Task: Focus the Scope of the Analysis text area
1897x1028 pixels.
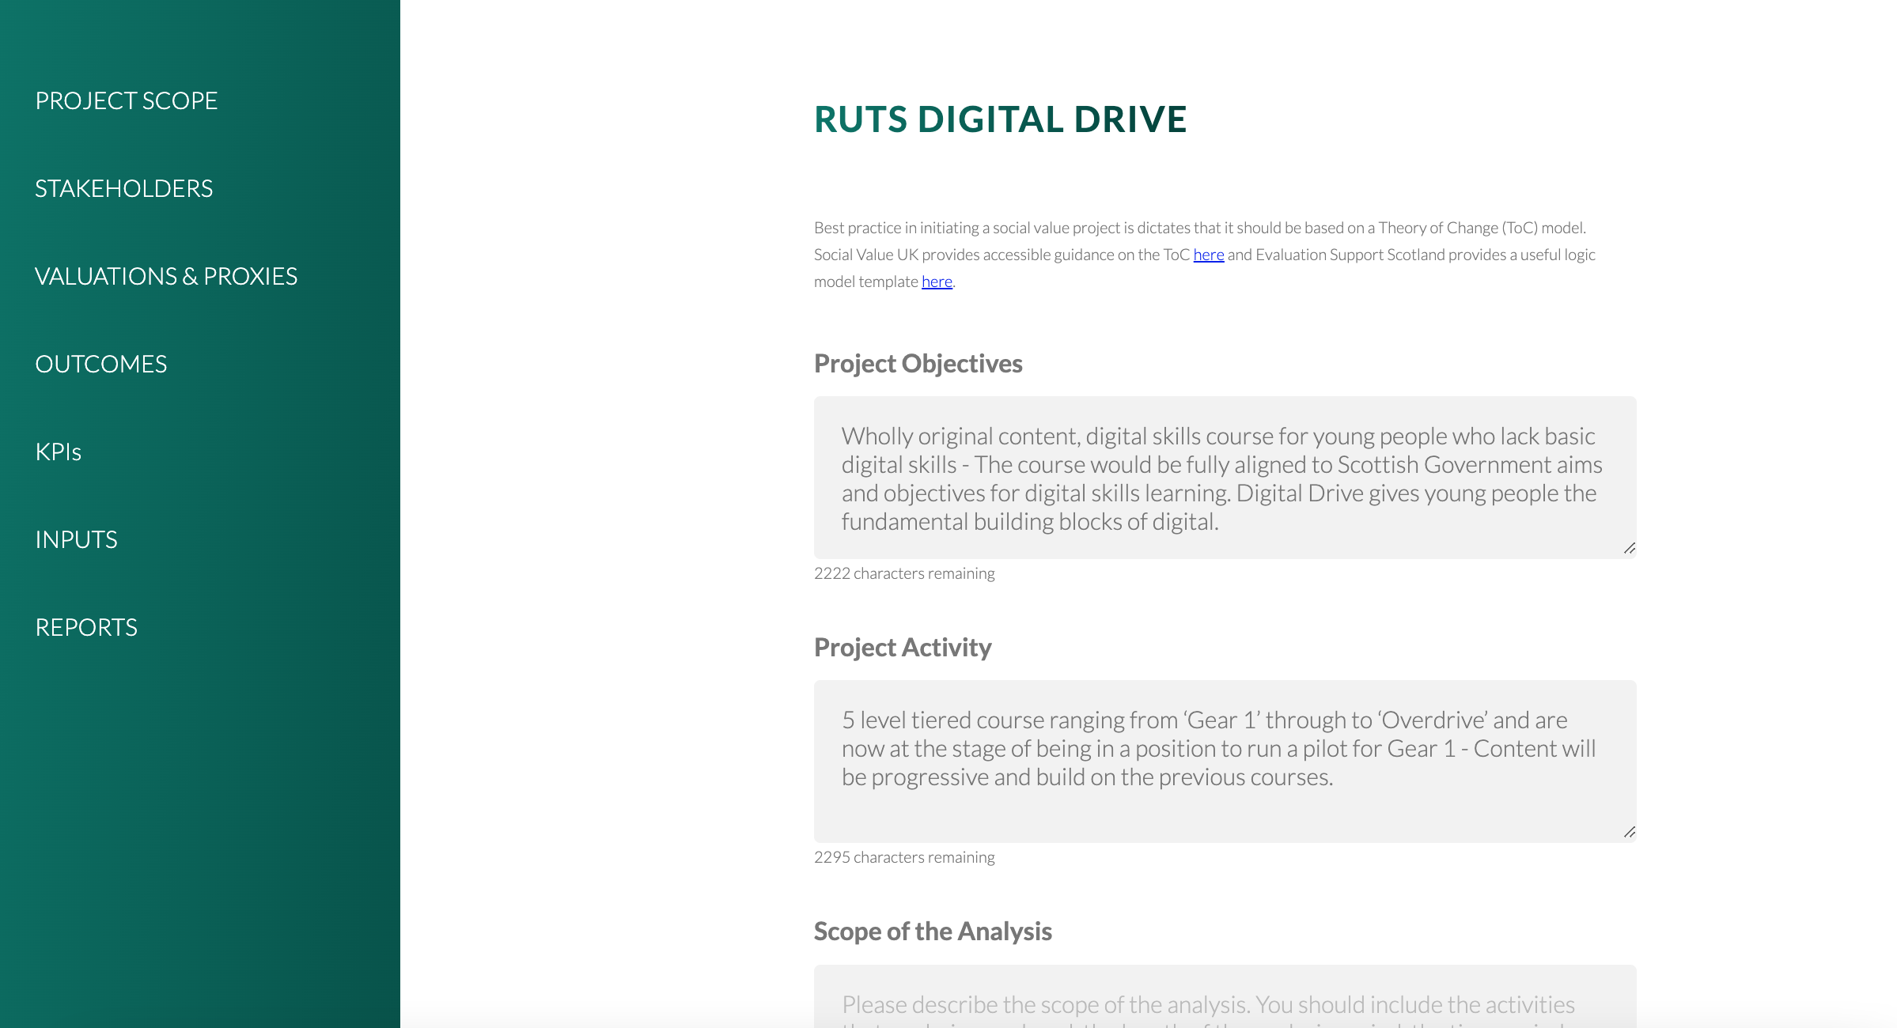Action: point(1225,996)
